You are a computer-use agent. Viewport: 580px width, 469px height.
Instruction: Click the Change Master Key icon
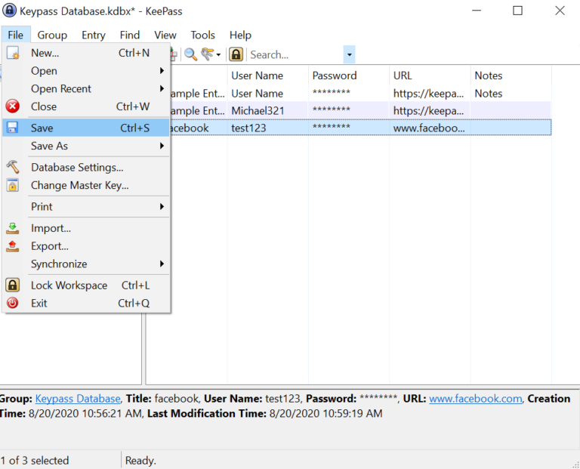coord(13,185)
